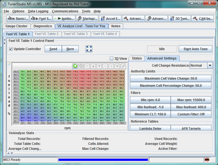The height and width of the screenshot is (165, 218).
Task: Open the Fuel Settings toolbar dropdown
Action: 41,19
